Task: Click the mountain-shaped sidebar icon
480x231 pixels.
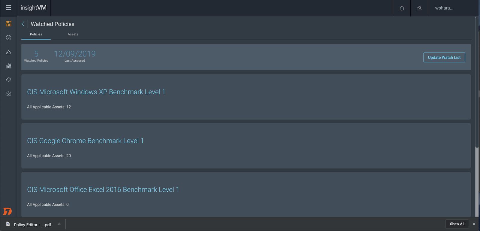Action: (8, 52)
